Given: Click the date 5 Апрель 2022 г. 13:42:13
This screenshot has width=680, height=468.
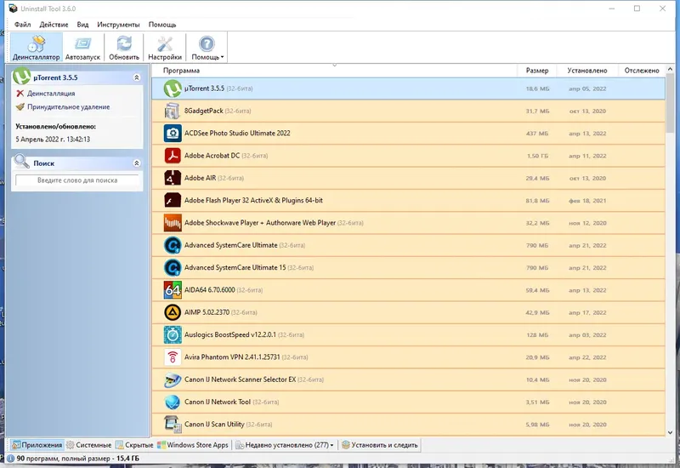Looking at the screenshot, I should pos(53,140).
